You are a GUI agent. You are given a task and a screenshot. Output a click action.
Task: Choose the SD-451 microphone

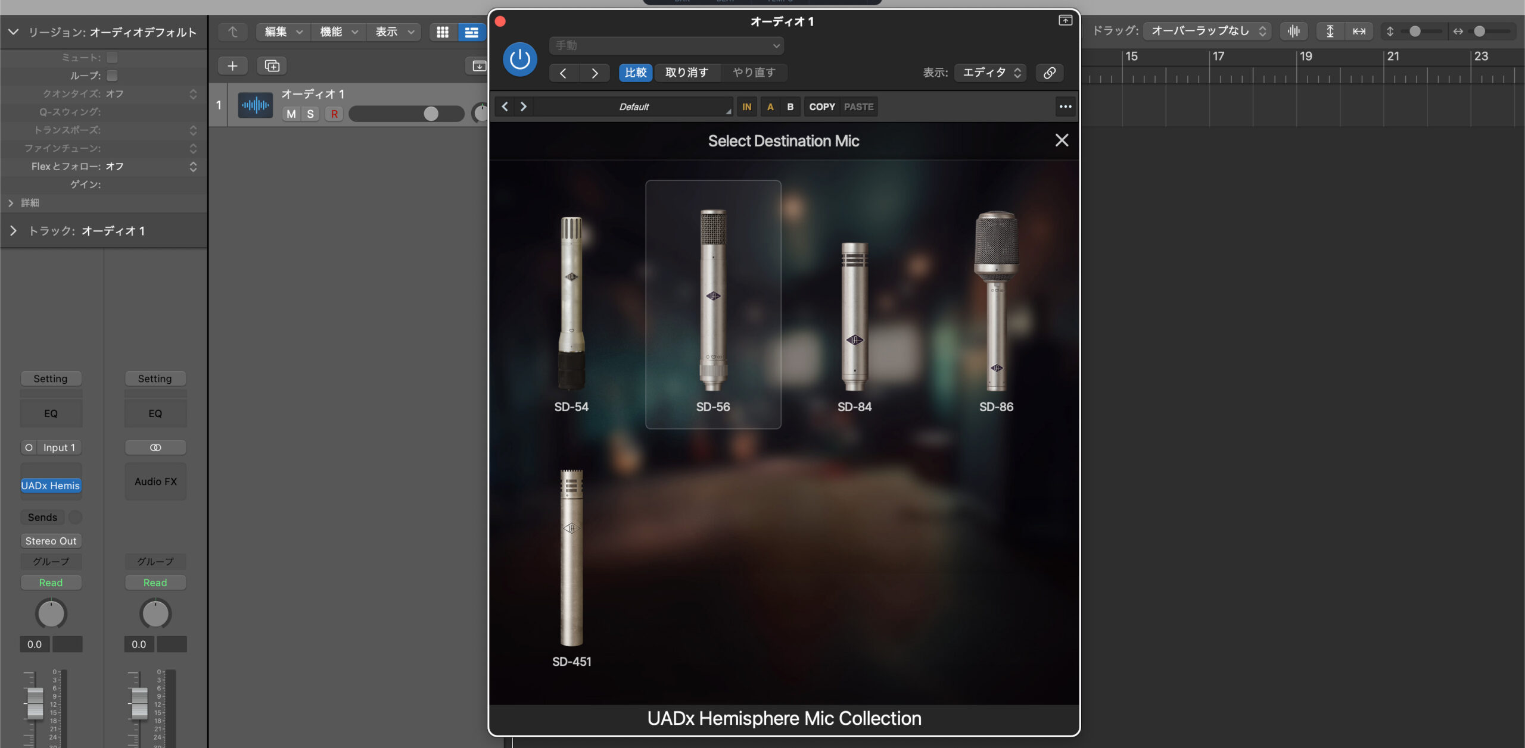click(x=571, y=568)
